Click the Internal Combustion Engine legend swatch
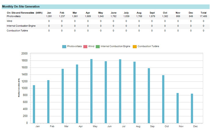Image resolution: width=212 pixels, height=132 pixels. (x=98, y=46)
